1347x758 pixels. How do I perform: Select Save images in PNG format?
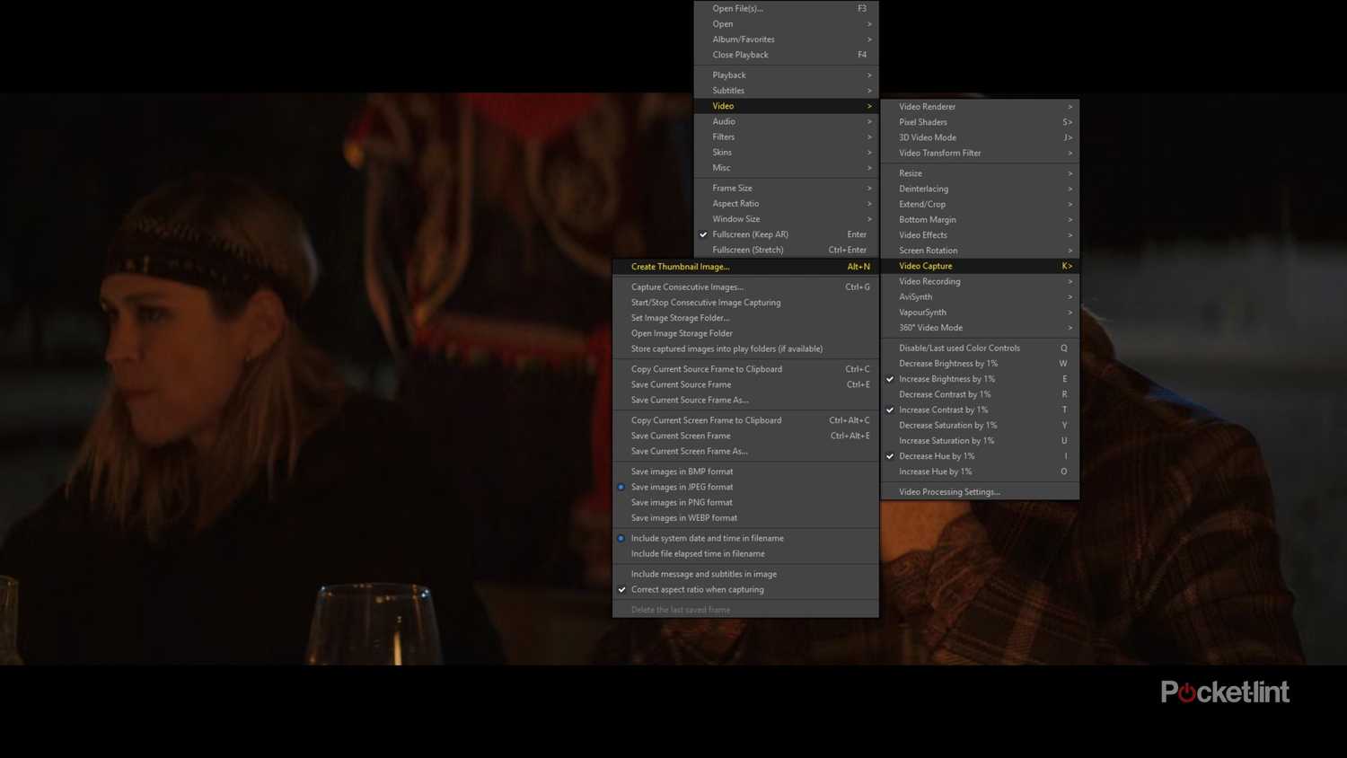click(682, 503)
